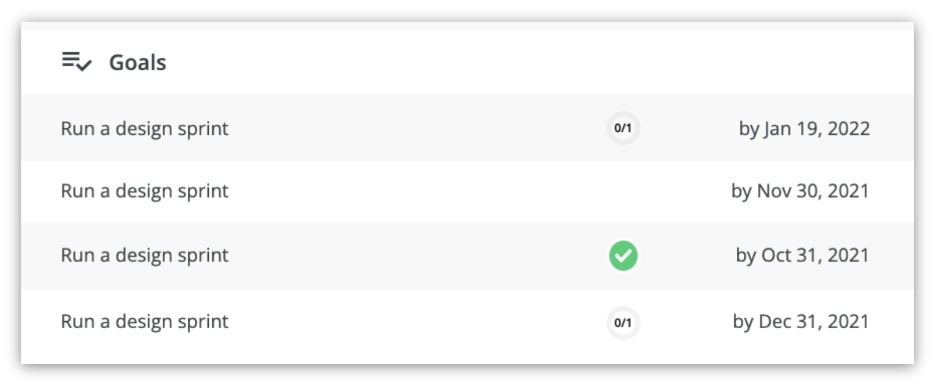Click the blank area of the Goals header bar
Image resolution: width=934 pixels, height=388 pixels.
click(523, 62)
